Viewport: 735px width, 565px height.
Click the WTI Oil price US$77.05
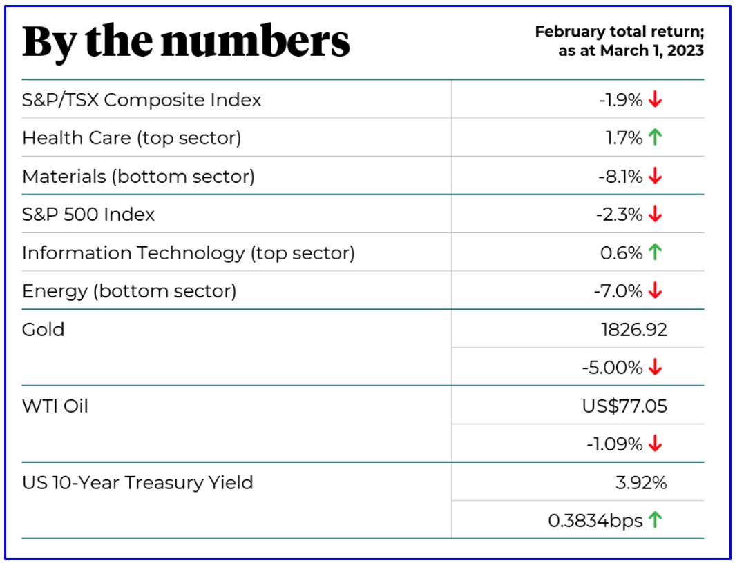pyautogui.click(x=624, y=406)
